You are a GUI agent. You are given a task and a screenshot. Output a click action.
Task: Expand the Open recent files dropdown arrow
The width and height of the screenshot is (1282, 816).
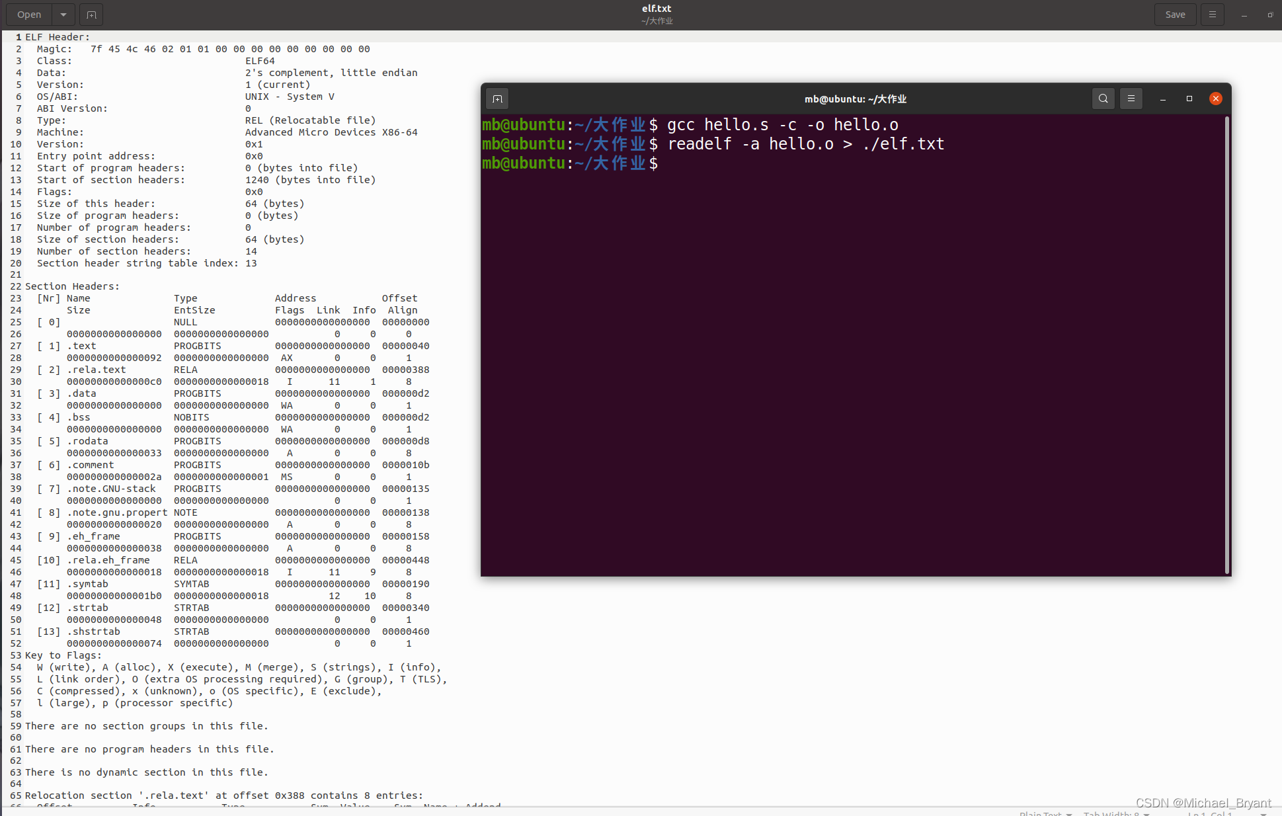point(63,15)
